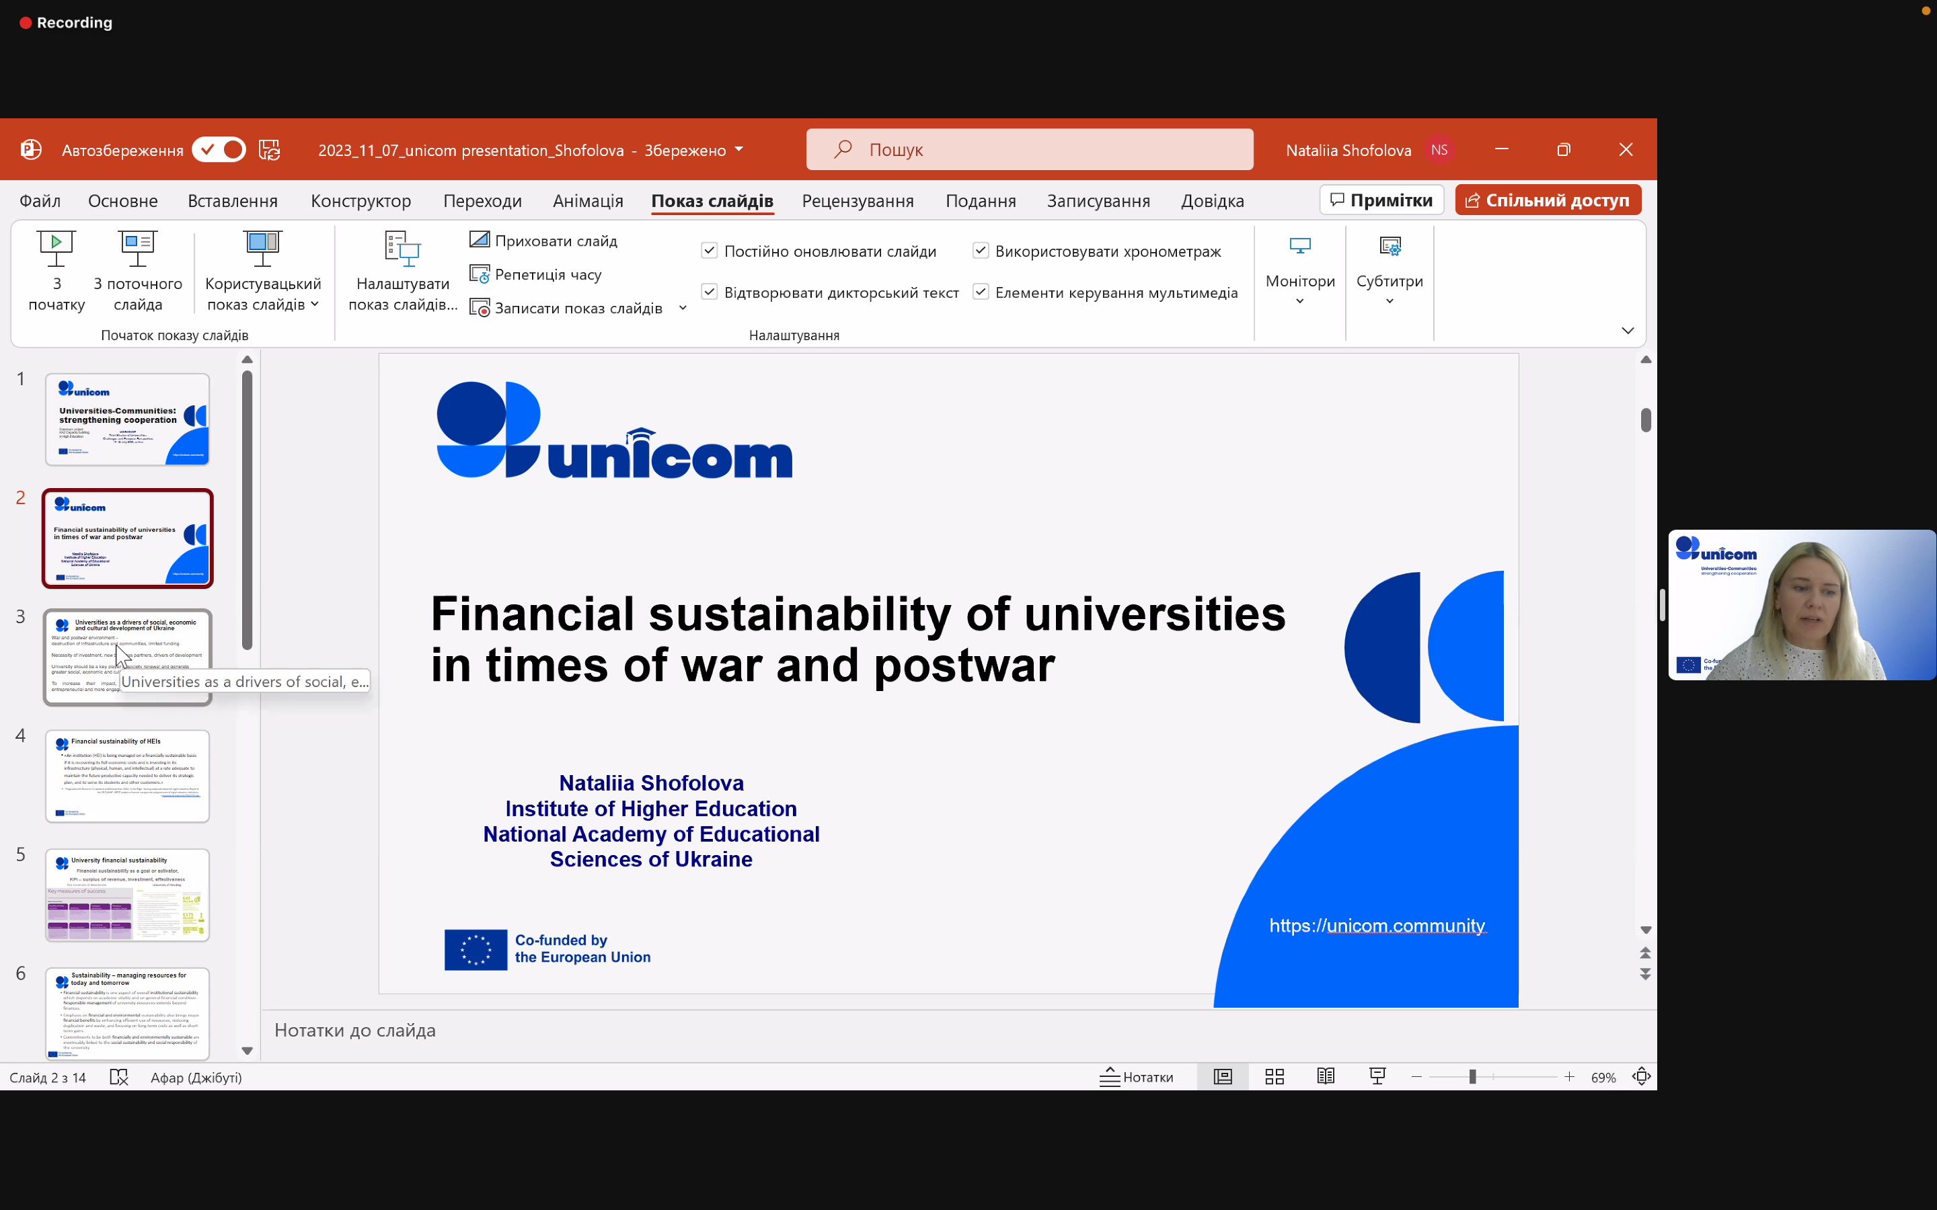1937x1210 pixels.
Task: Switch to Конструктор tab
Action: [x=361, y=201]
